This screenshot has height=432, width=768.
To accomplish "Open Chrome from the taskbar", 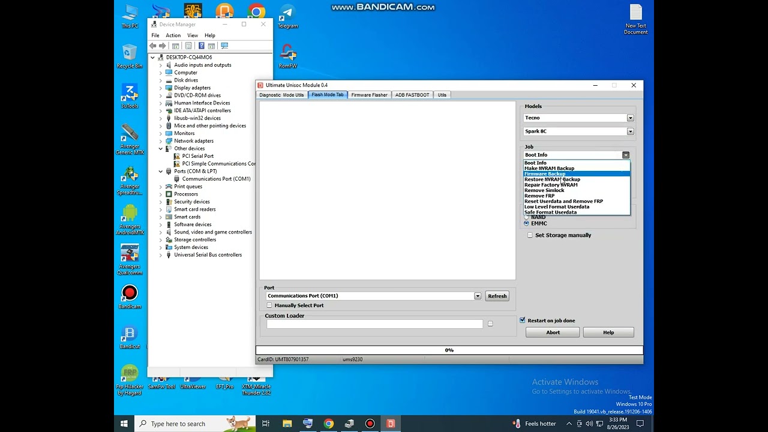I will coord(328,424).
